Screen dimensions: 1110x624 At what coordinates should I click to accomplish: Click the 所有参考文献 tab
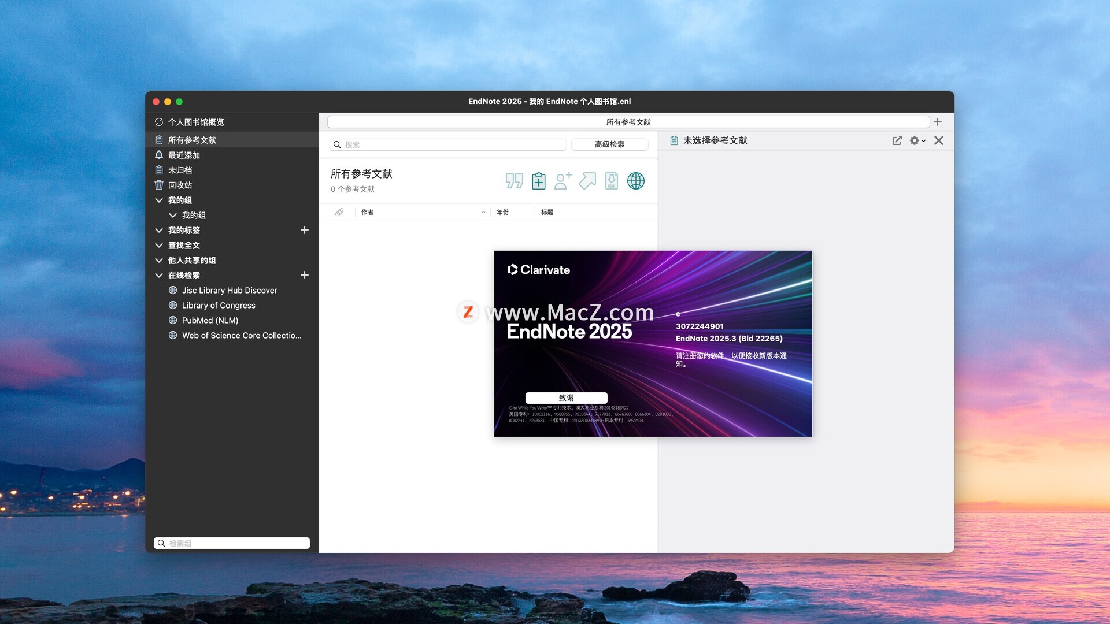628,122
